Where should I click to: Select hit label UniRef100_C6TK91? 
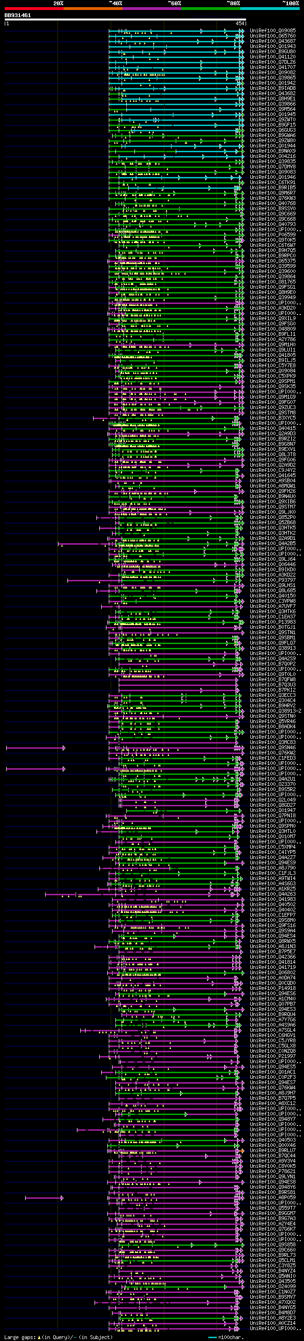[x=273, y=182]
